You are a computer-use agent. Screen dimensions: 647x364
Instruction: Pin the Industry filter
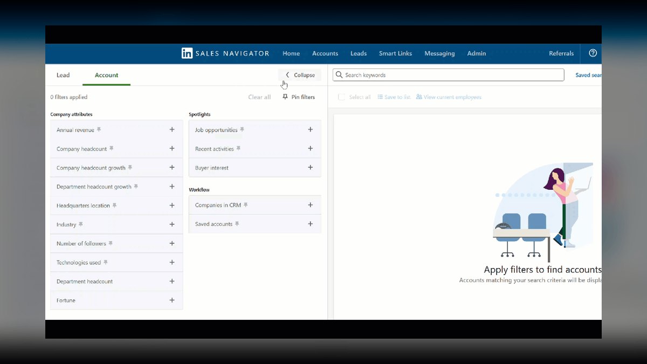(81, 224)
